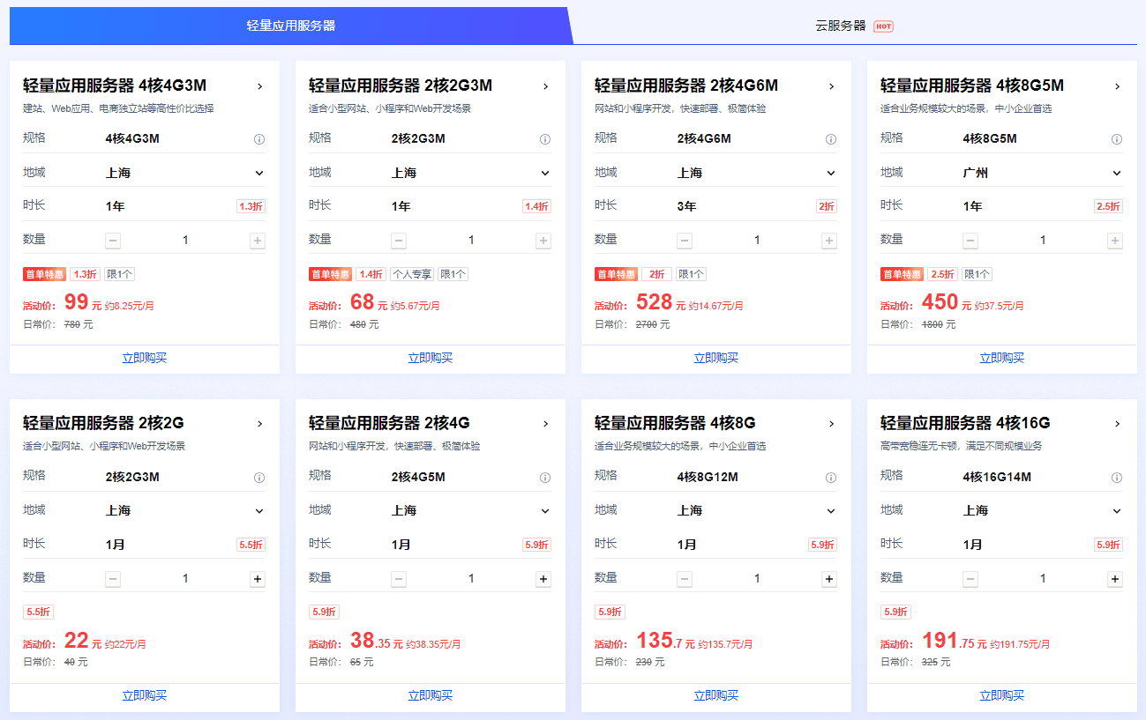Image resolution: width=1146 pixels, height=720 pixels.
Task: Switch to the 云服务器 tab
Action: pyautogui.click(x=854, y=26)
